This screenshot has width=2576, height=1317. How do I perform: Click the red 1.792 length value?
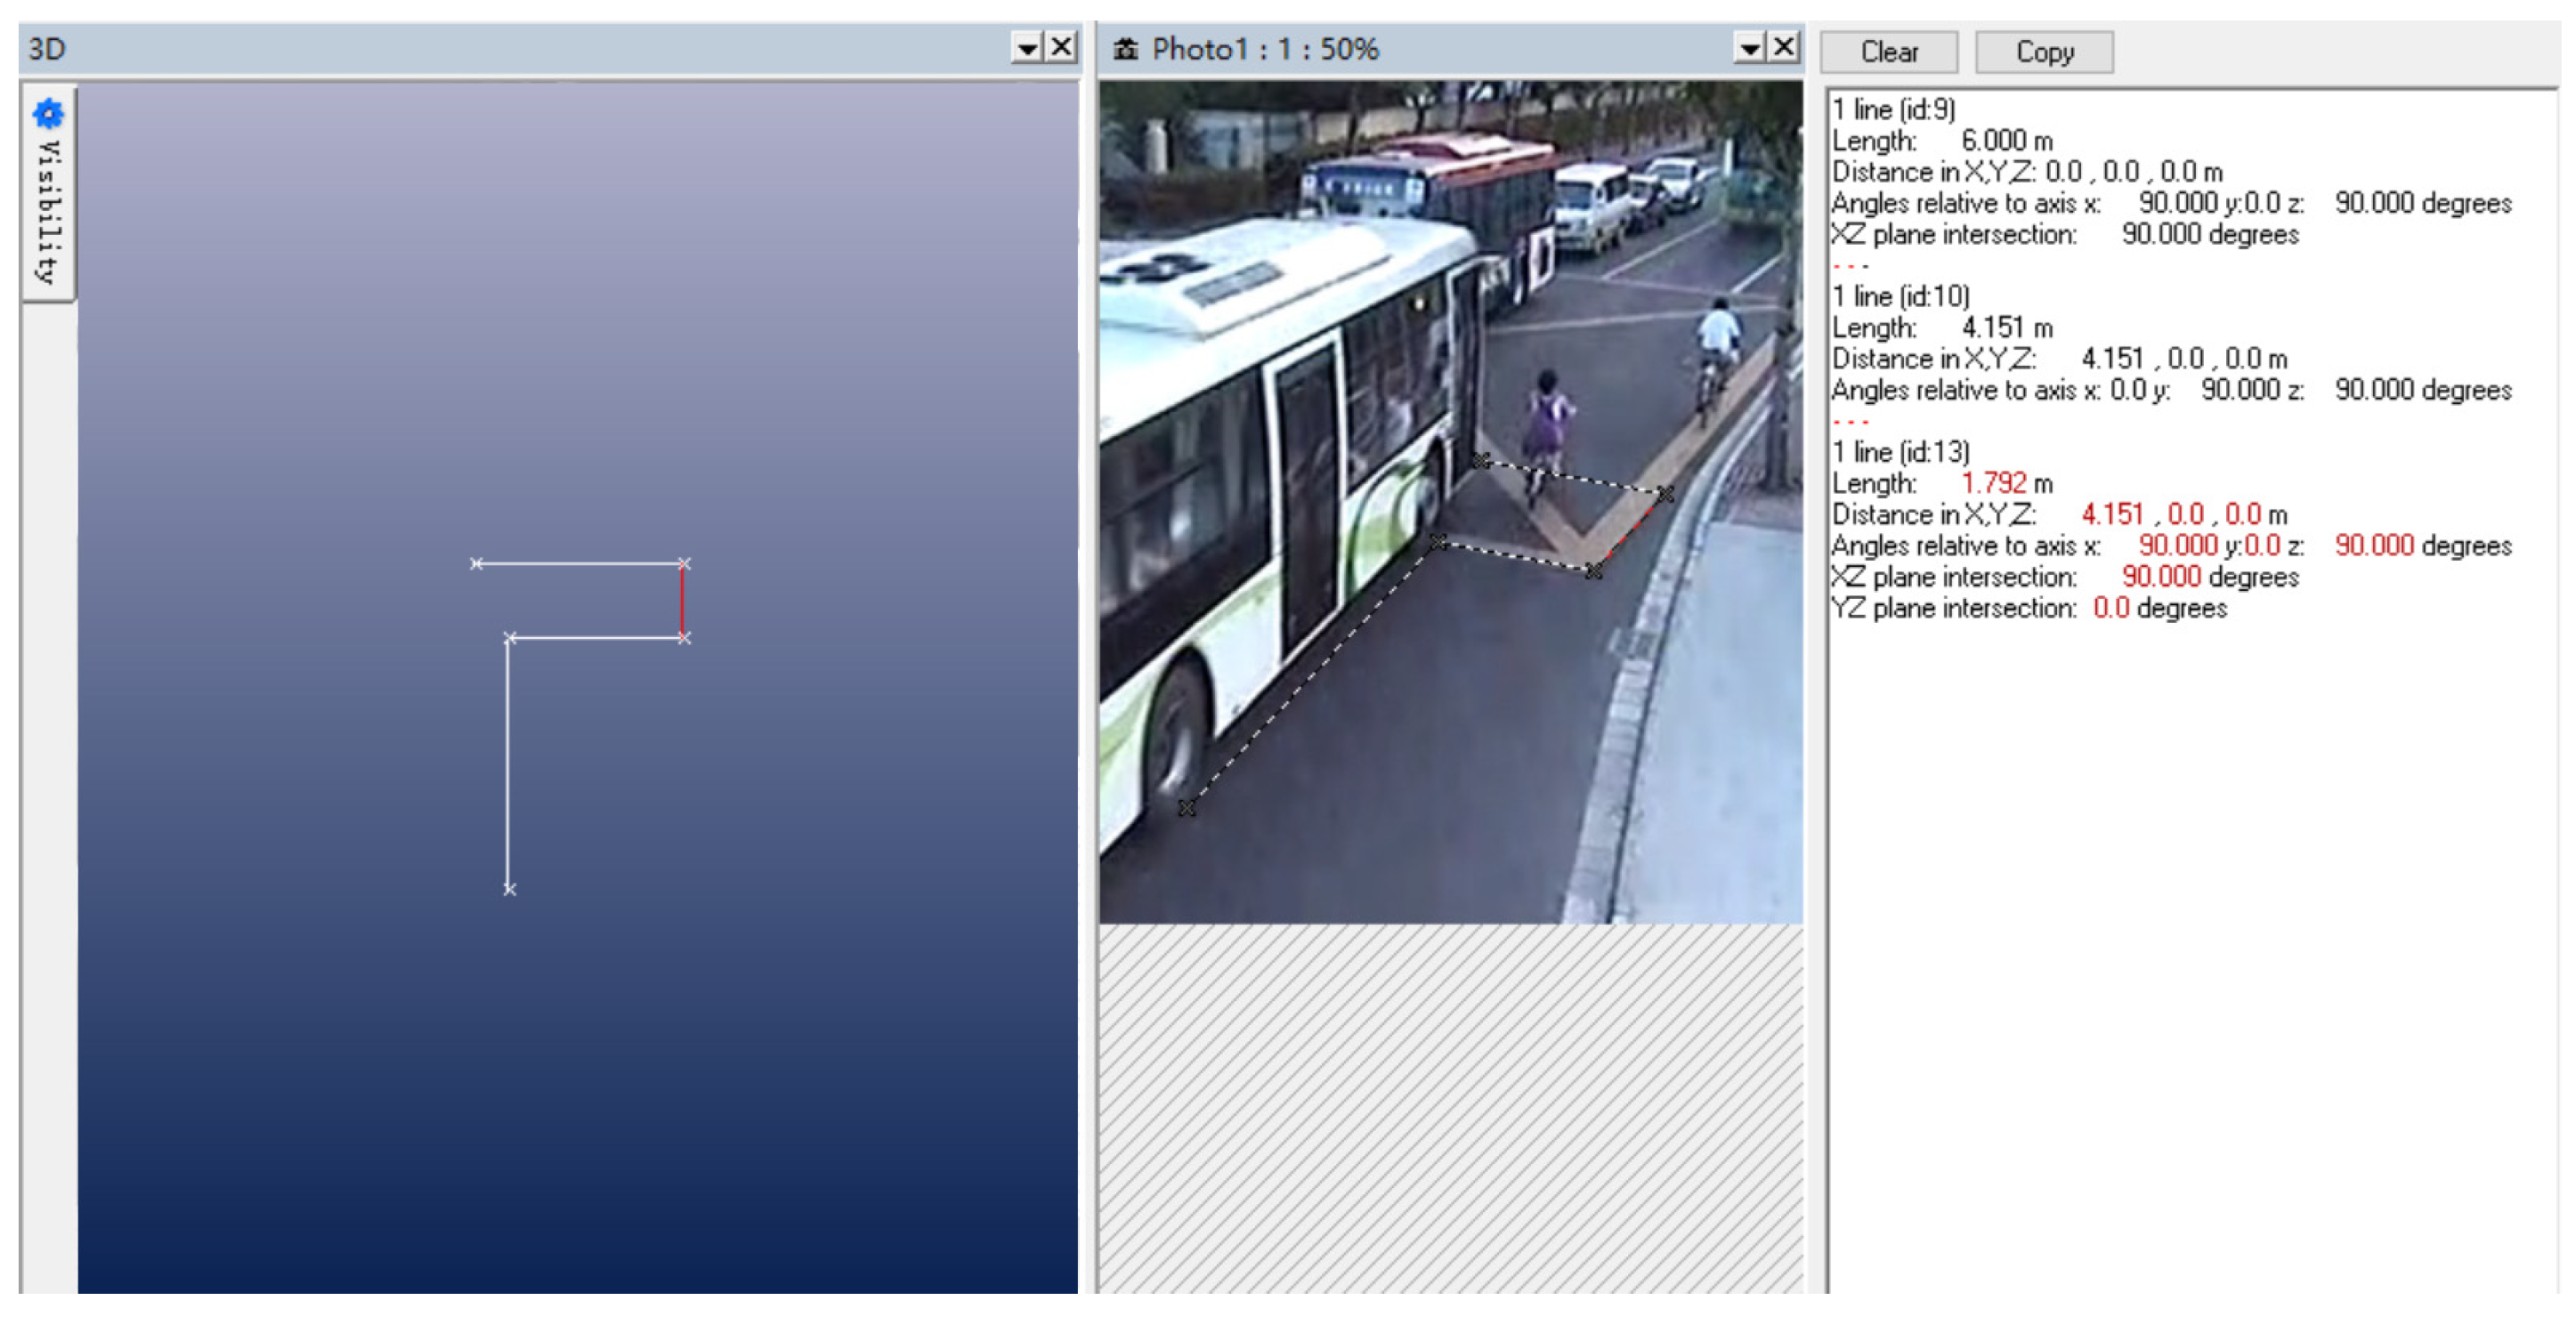1993,483
